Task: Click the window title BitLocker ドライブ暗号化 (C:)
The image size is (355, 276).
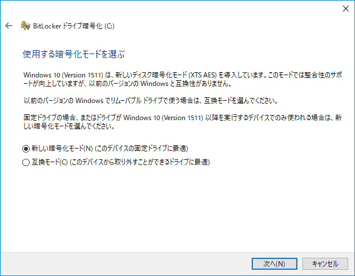Action: tap(74, 26)
